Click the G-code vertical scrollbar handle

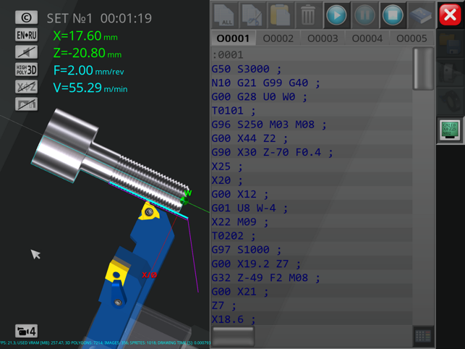coord(423,70)
